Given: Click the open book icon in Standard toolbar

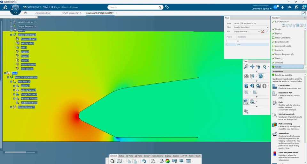Looking at the screenshot, I should coord(119,161).
